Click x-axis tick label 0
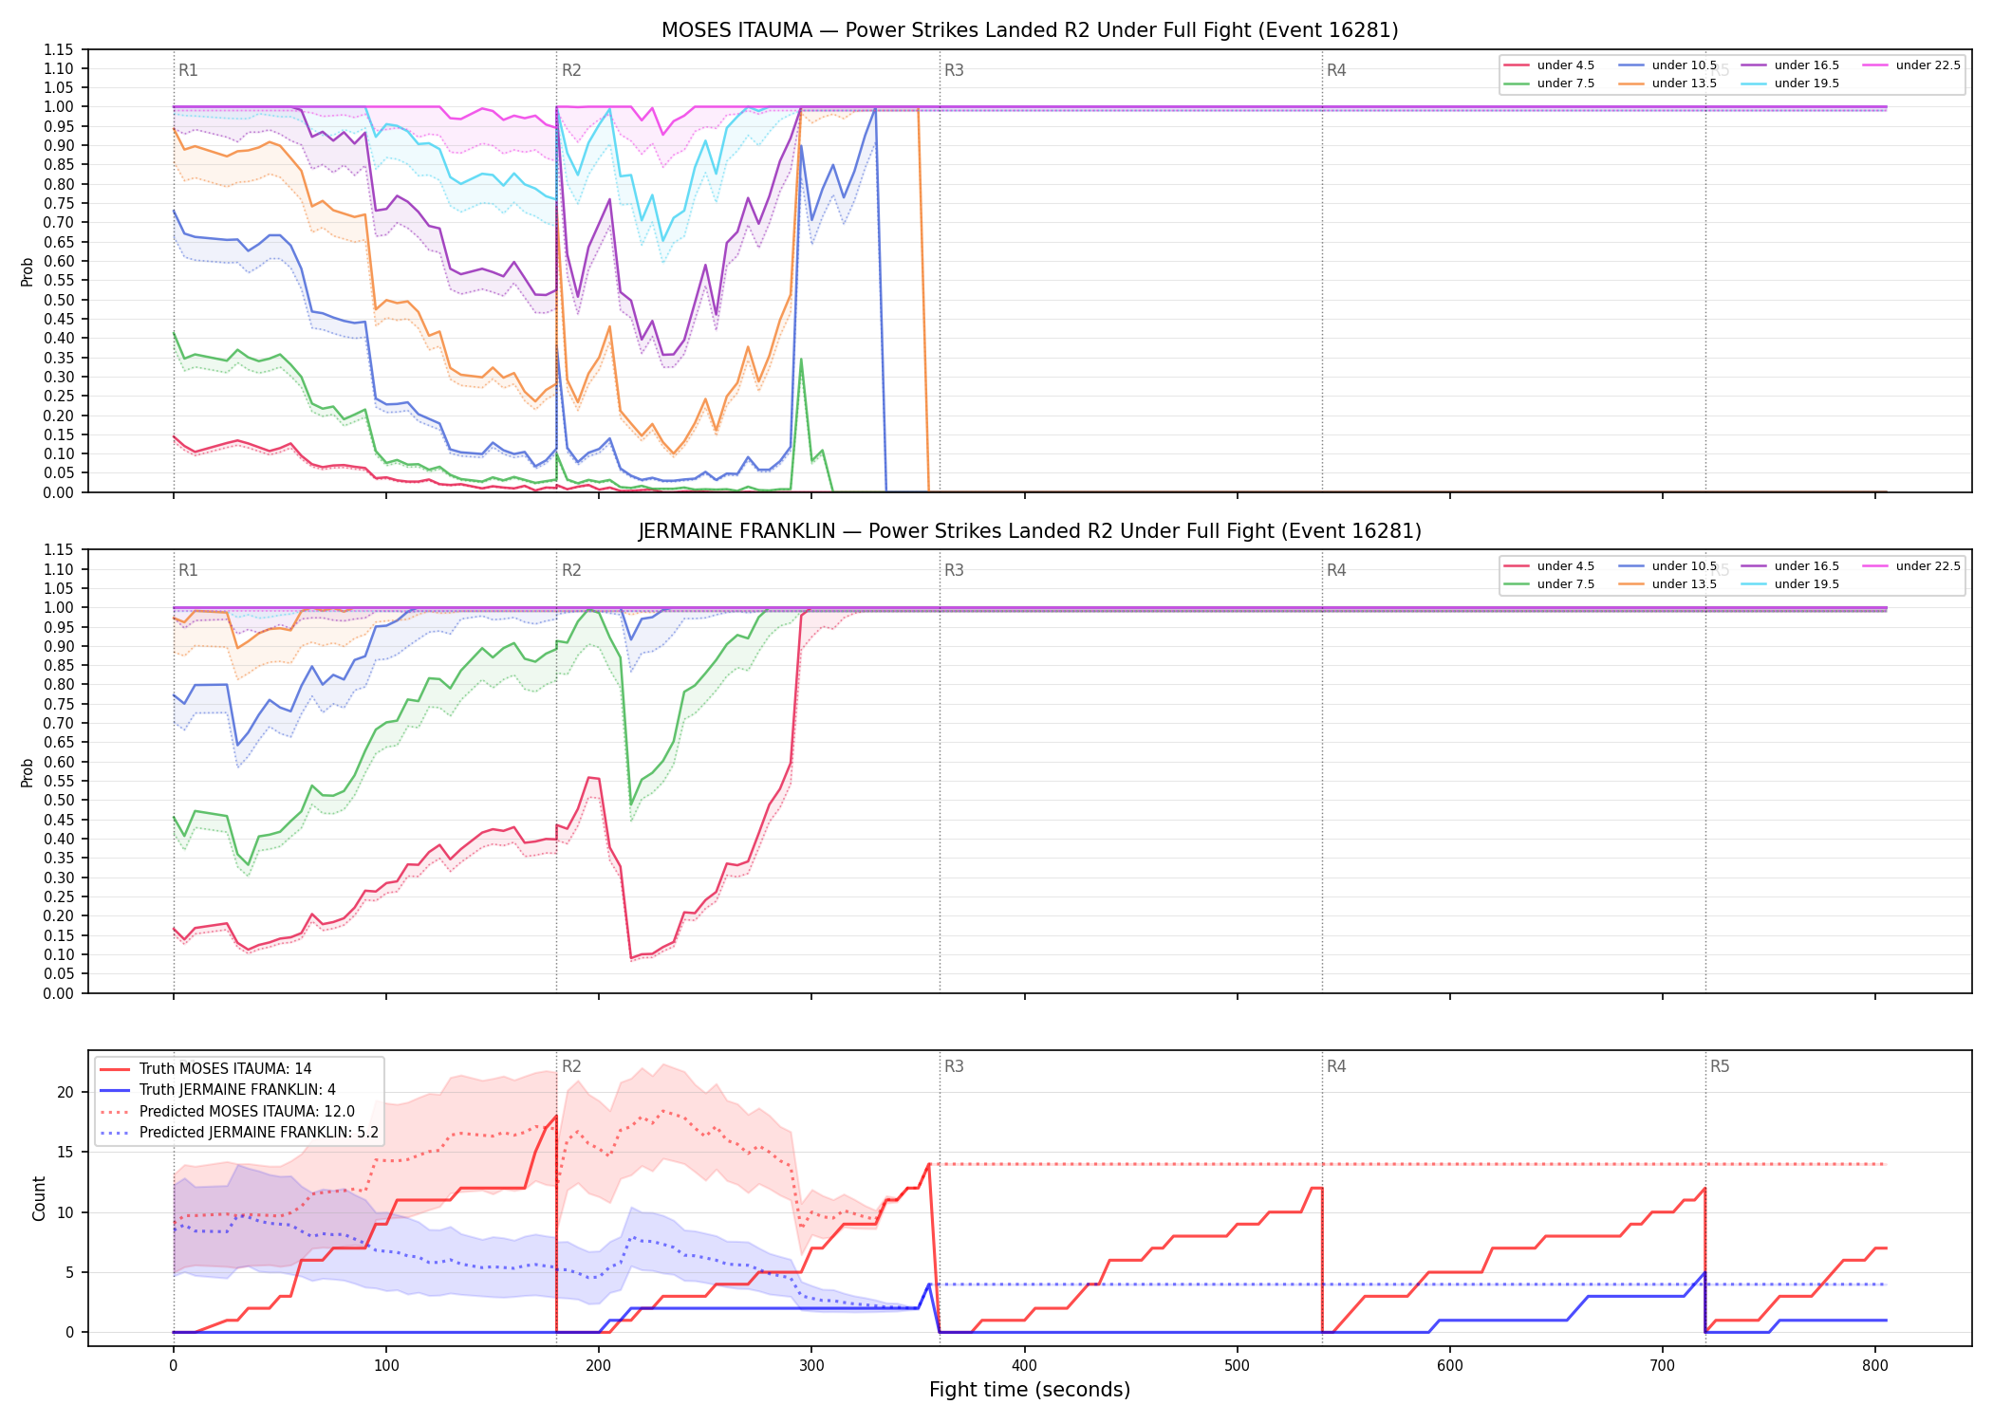 (x=173, y=1366)
